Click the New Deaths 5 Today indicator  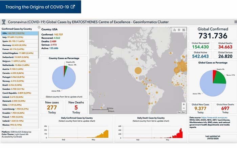[76, 107]
